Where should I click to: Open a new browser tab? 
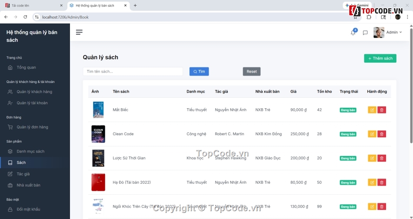pyautogui.click(x=135, y=6)
